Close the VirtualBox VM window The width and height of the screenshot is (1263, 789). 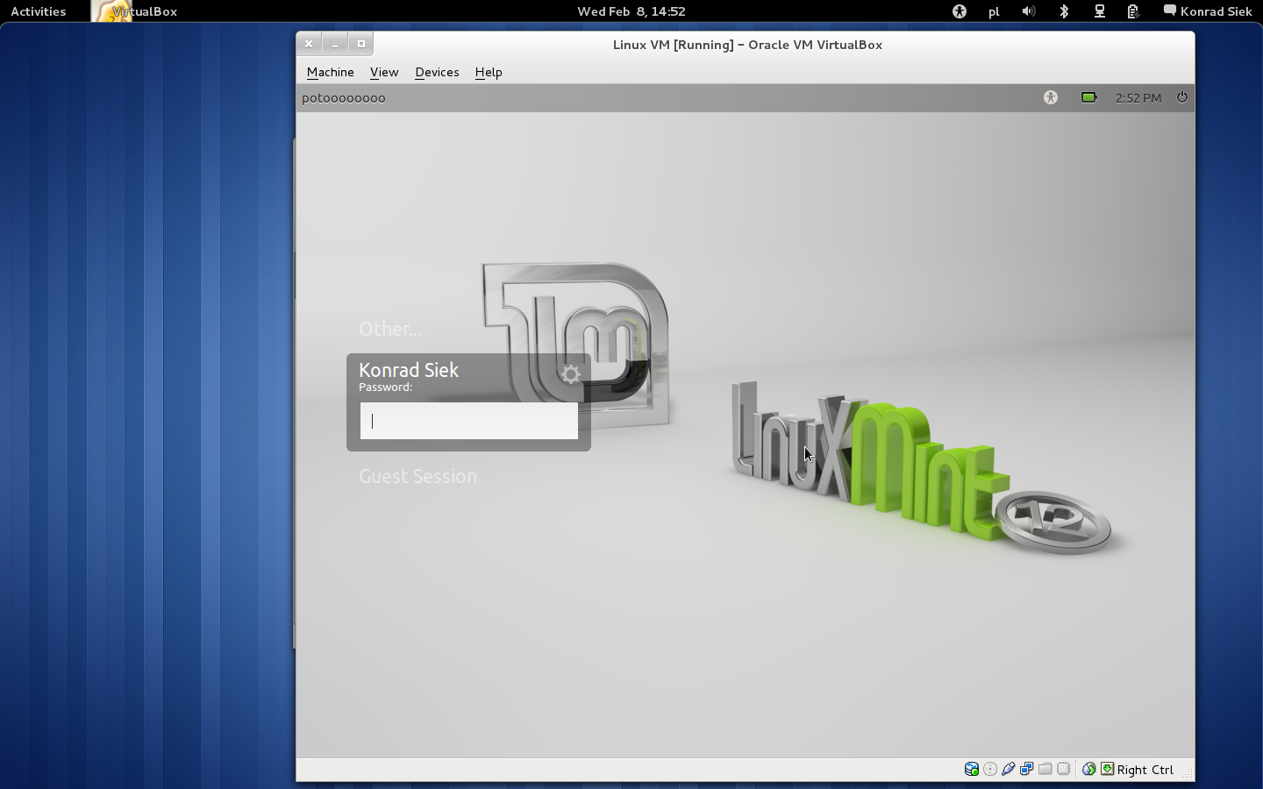click(x=309, y=44)
